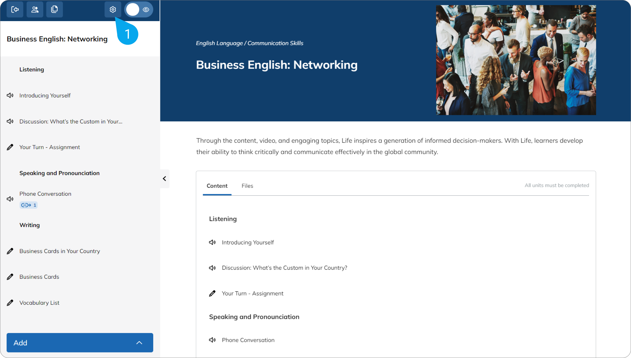Click the prerequisite link badge under Phone Conversation
631x358 pixels.
pyautogui.click(x=29, y=205)
